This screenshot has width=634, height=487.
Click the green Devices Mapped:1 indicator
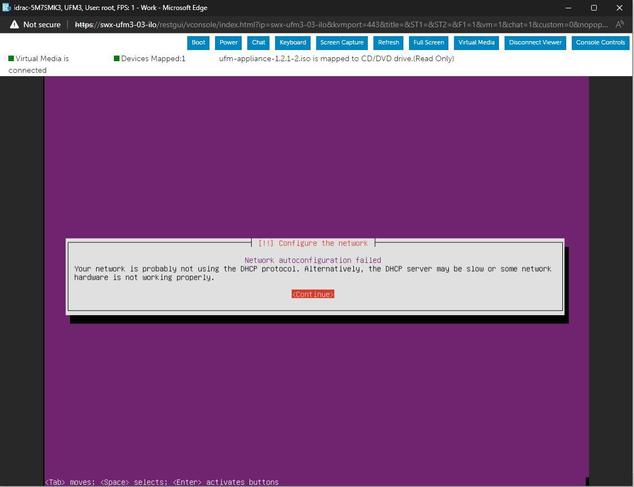click(x=117, y=58)
